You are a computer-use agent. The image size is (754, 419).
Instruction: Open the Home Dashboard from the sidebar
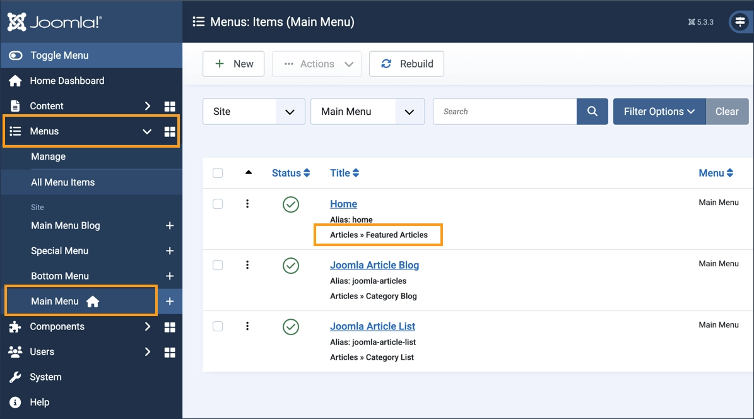67,80
